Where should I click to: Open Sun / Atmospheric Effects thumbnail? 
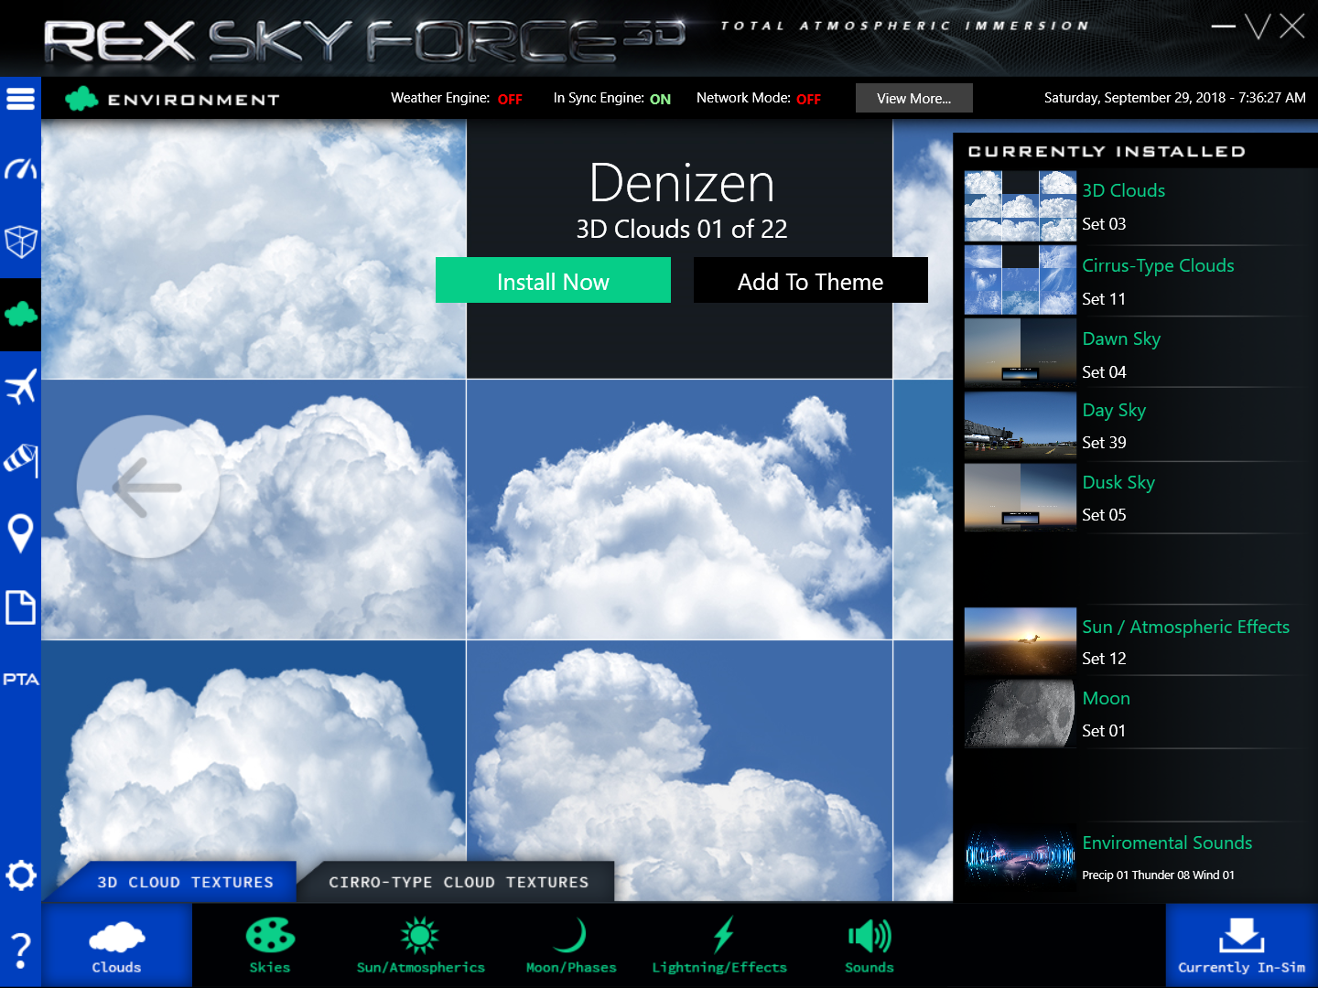tap(1021, 641)
